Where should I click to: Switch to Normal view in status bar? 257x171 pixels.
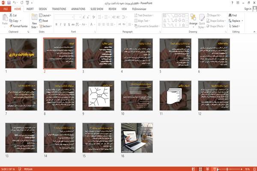pyautogui.click(x=194, y=169)
